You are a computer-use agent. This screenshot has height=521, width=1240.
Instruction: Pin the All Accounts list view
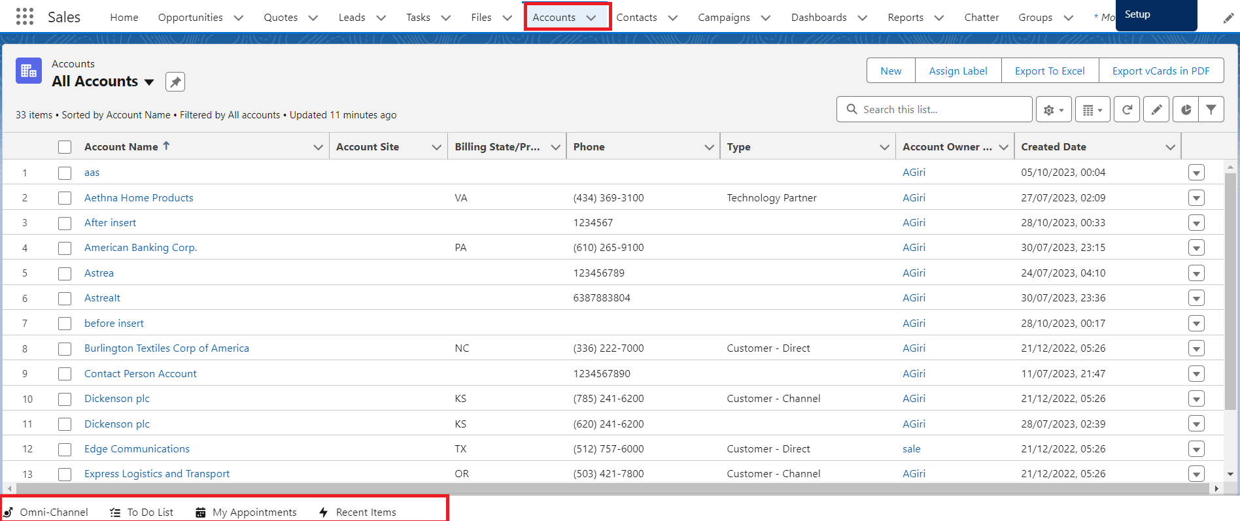pos(175,82)
